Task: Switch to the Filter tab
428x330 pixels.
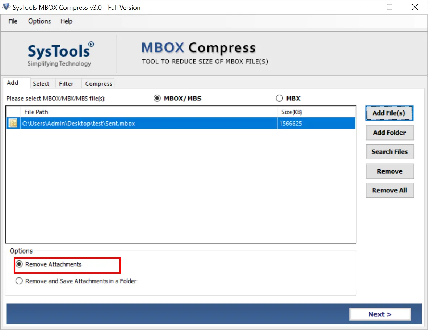Action: tap(68, 84)
